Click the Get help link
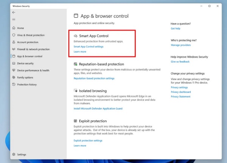 [x=175, y=28]
